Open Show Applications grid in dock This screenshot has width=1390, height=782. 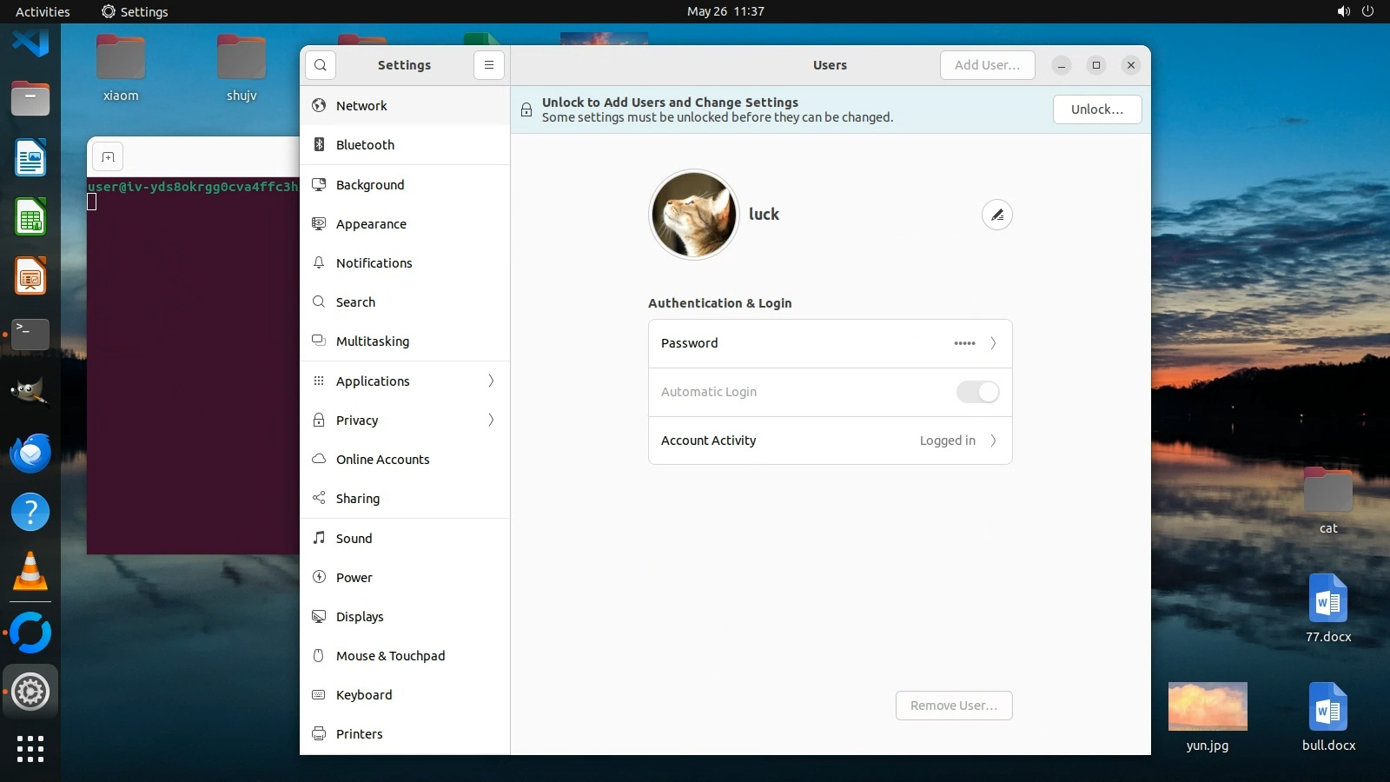[30, 749]
